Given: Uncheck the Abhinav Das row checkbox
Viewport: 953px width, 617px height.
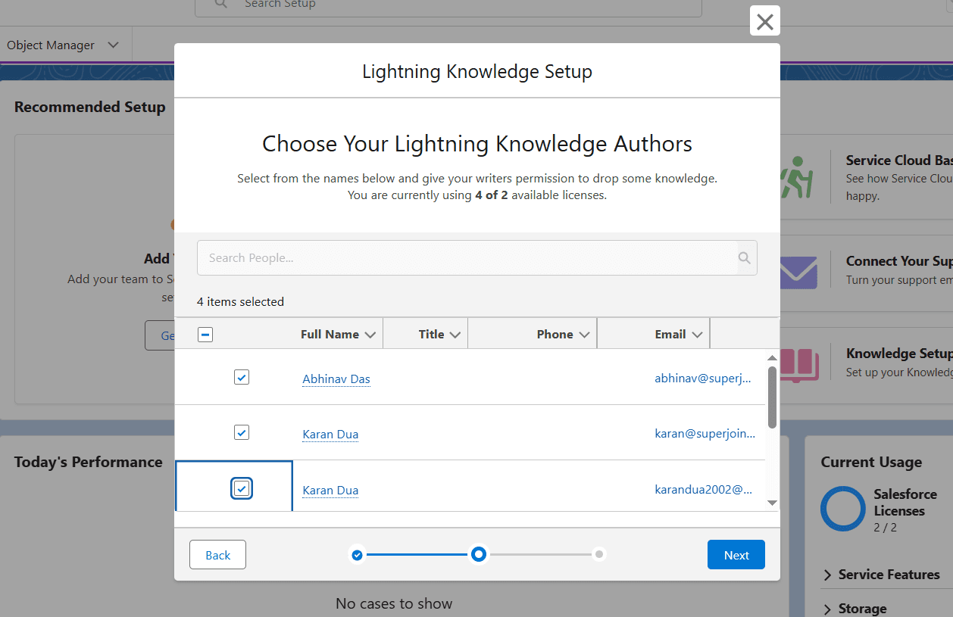Looking at the screenshot, I should pos(242,377).
